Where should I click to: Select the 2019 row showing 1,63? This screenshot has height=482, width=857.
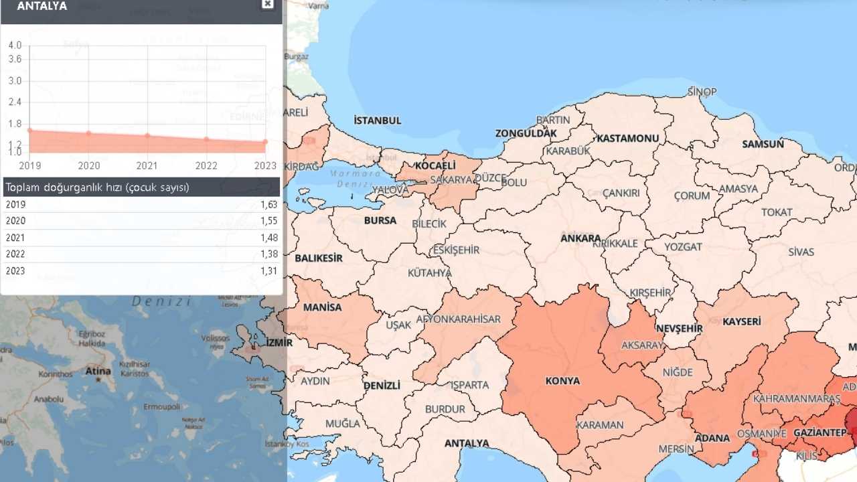point(141,204)
